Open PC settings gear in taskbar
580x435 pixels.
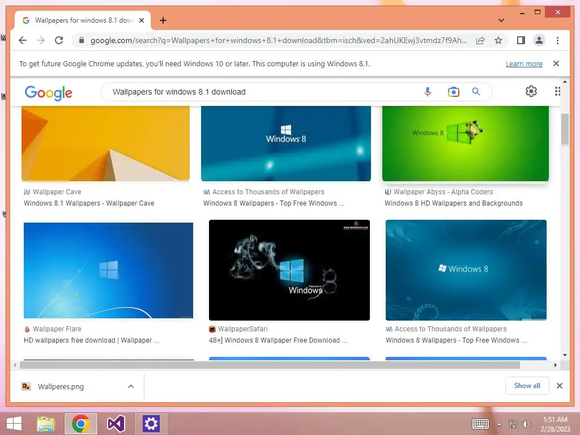tap(151, 424)
